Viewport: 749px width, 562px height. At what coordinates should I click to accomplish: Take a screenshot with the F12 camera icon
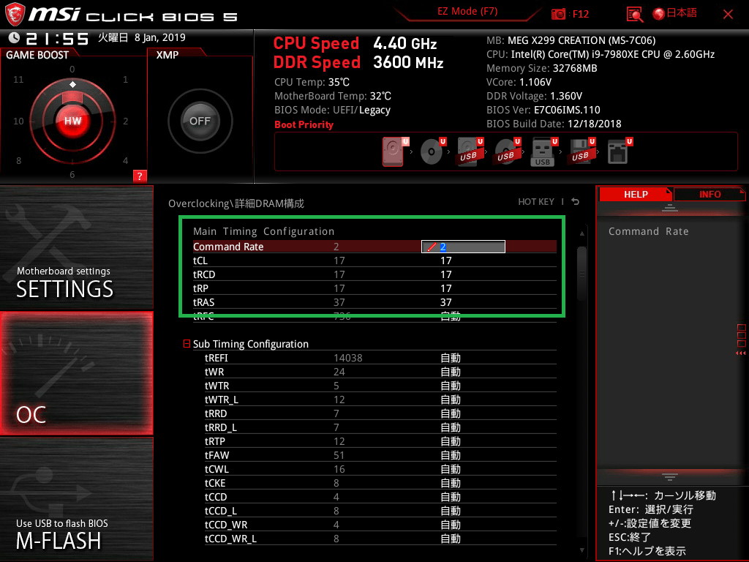pos(558,14)
